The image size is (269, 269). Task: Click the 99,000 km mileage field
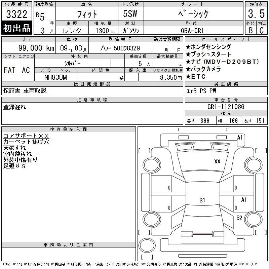pos(29,48)
